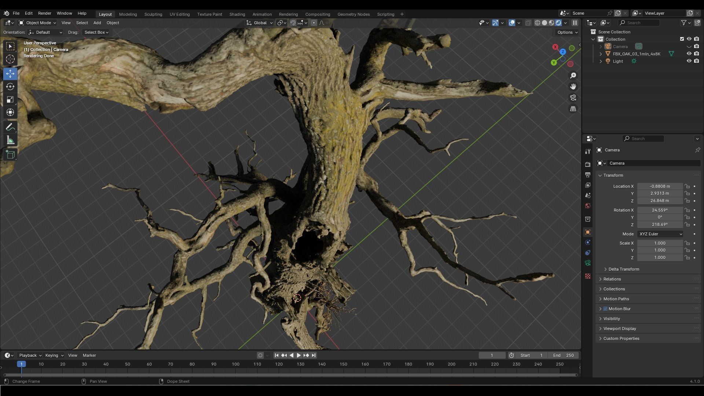Open the Keying menu in timeline

tap(54, 355)
